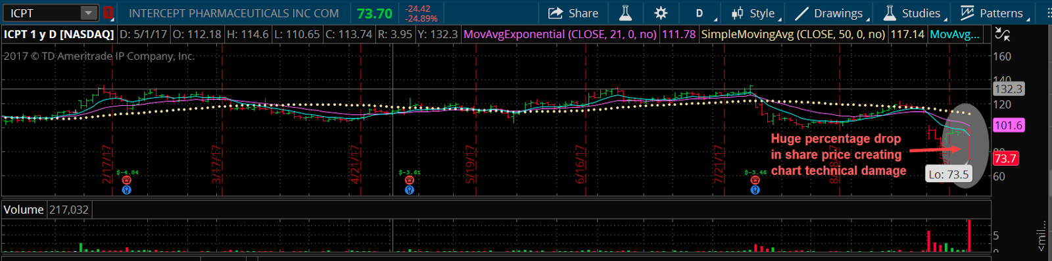
Task: Click the 3/17/17 expiration date marker
Action: [216, 164]
